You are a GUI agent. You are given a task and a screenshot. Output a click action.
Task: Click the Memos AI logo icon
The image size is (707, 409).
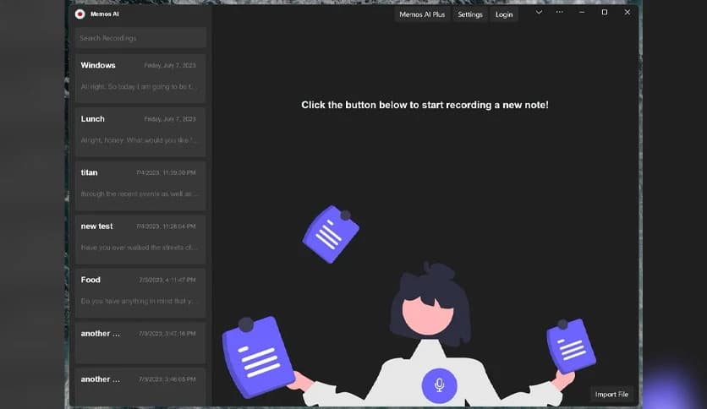[x=79, y=14]
